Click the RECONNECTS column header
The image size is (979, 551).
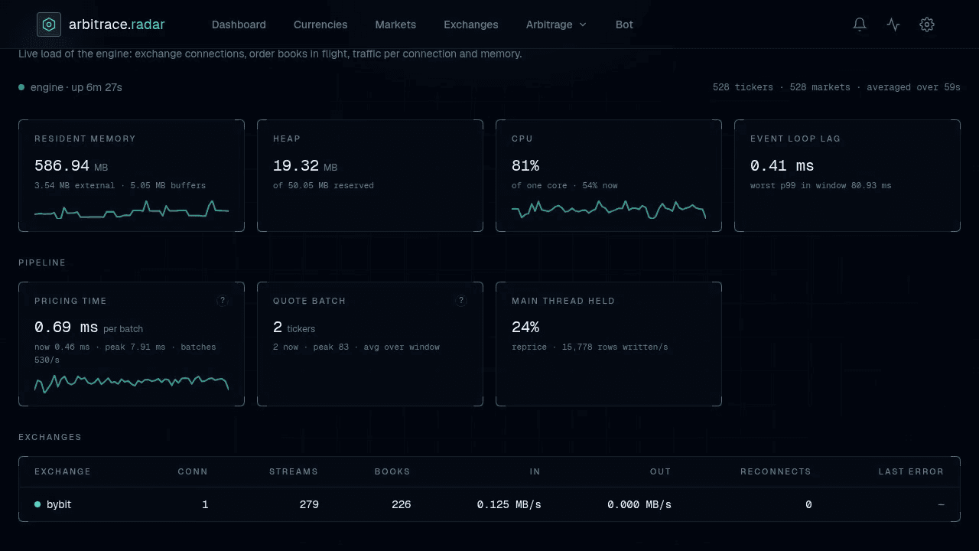tap(776, 471)
